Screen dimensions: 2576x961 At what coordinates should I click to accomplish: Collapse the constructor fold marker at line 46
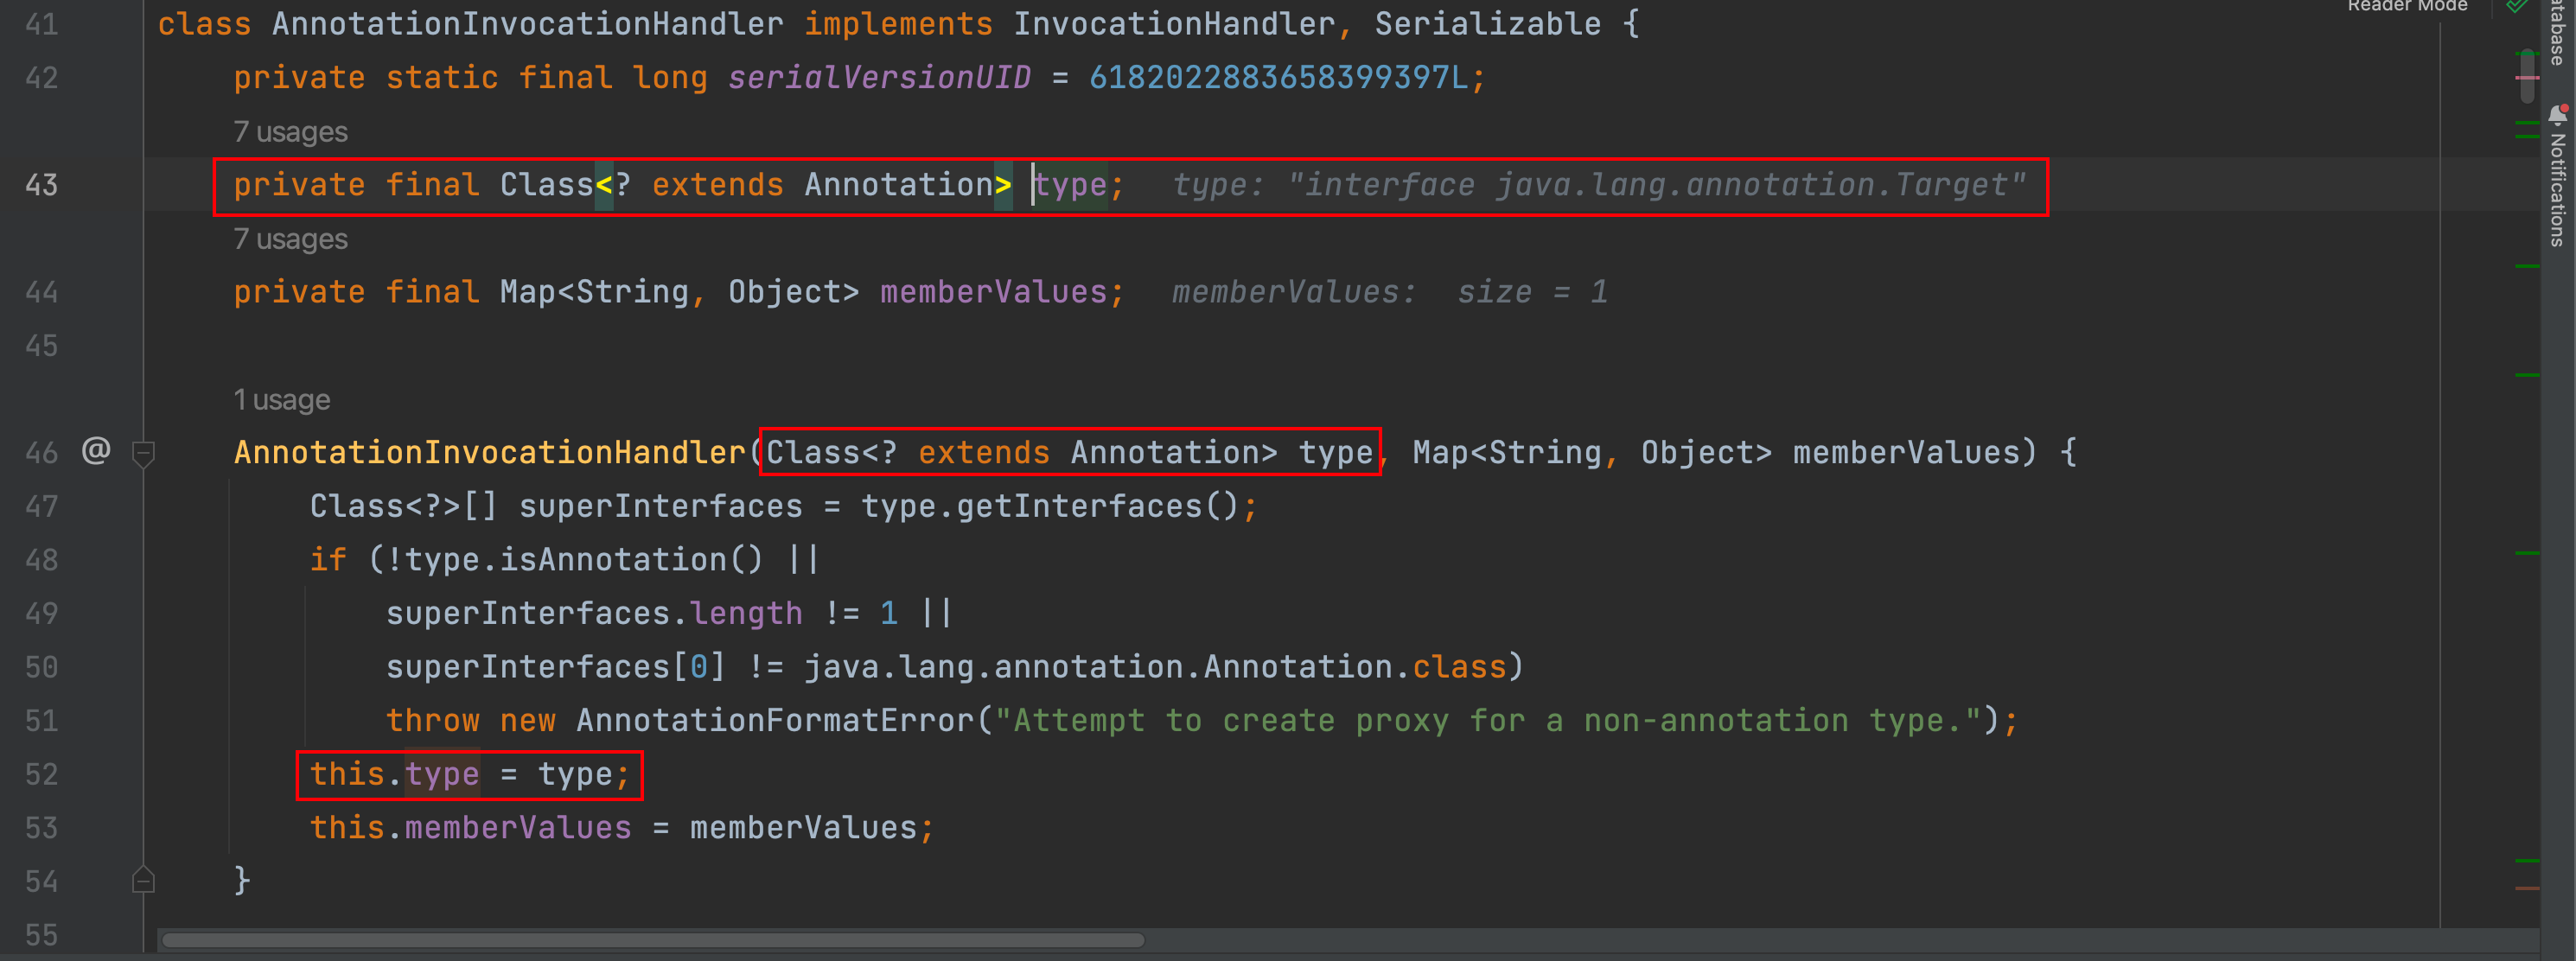coord(143,454)
